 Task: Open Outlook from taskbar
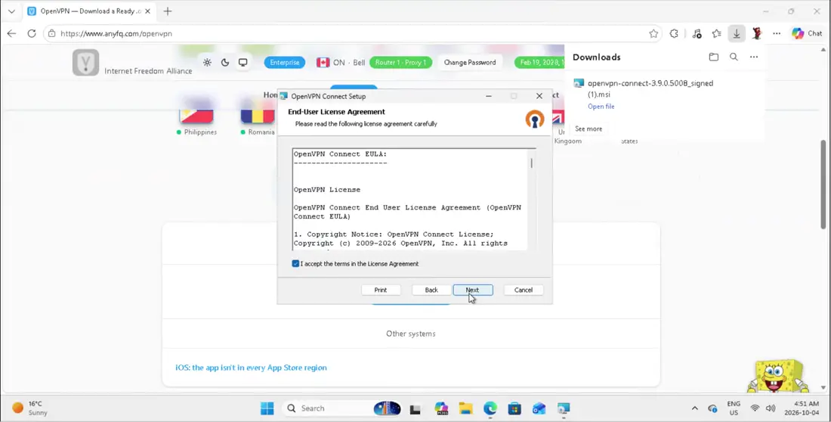pyautogui.click(x=539, y=408)
